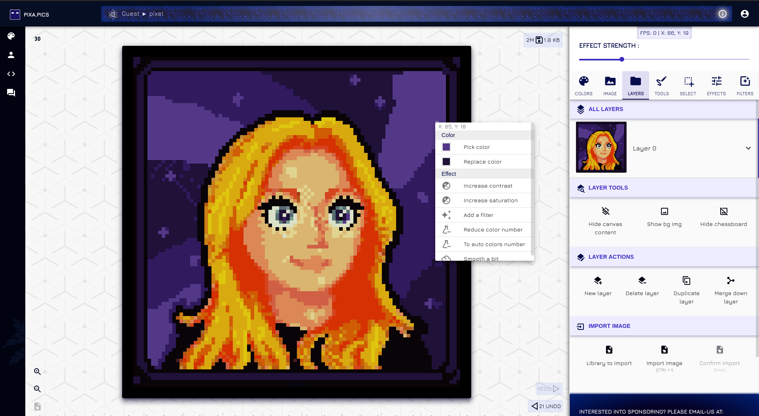759x416 pixels.
Task: Toggle Hide canvas content
Action: coord(605,212)
